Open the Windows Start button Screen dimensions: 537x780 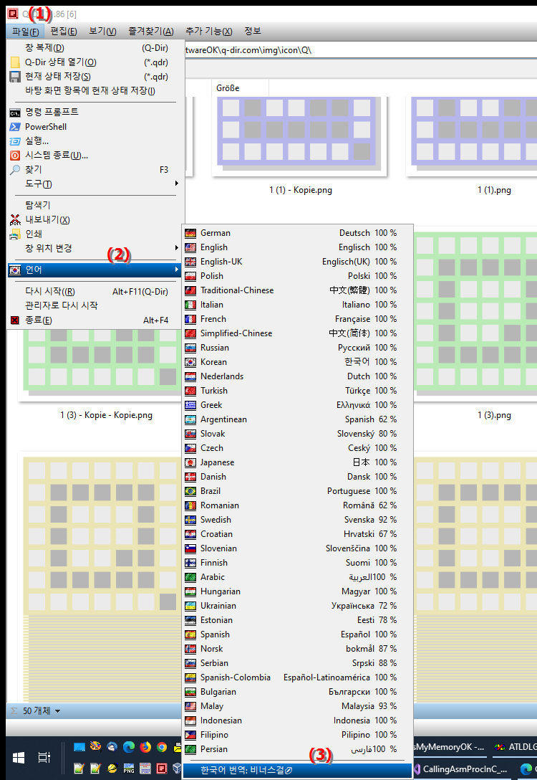[x=19, y=758]
